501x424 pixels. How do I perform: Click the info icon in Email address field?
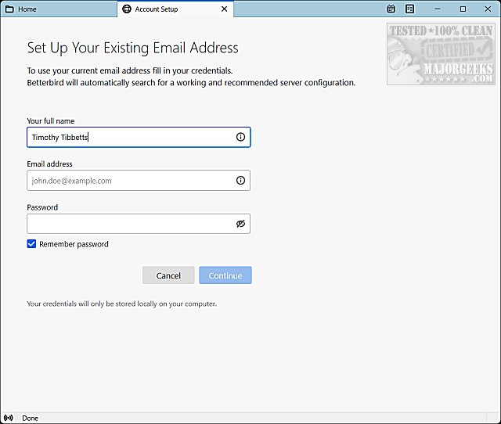(240, 181)
